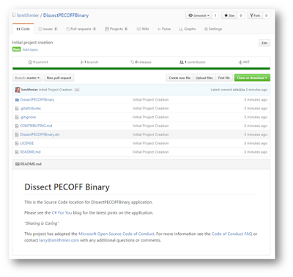Open the DissectPECOFFBinary.sln file

tap(40, 134)
